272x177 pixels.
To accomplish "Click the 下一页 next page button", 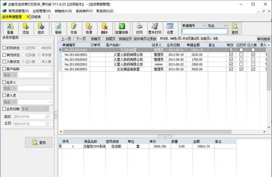I will (81, 39).
